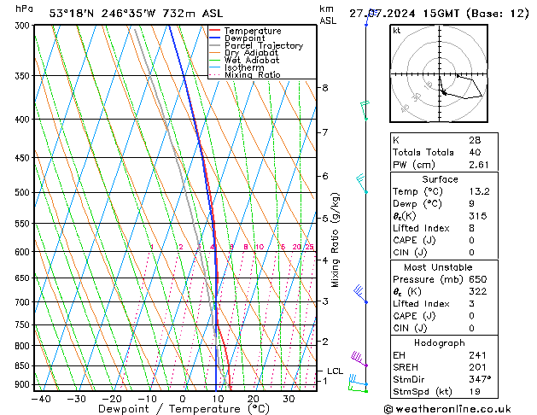Click the 8 km altitude label

[324, 88]
